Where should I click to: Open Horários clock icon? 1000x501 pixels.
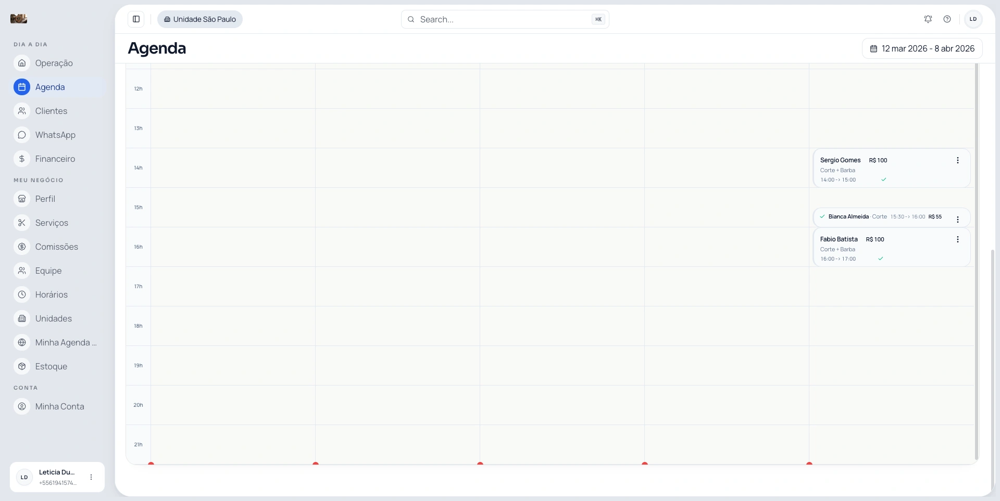click(x=22, y=294)
